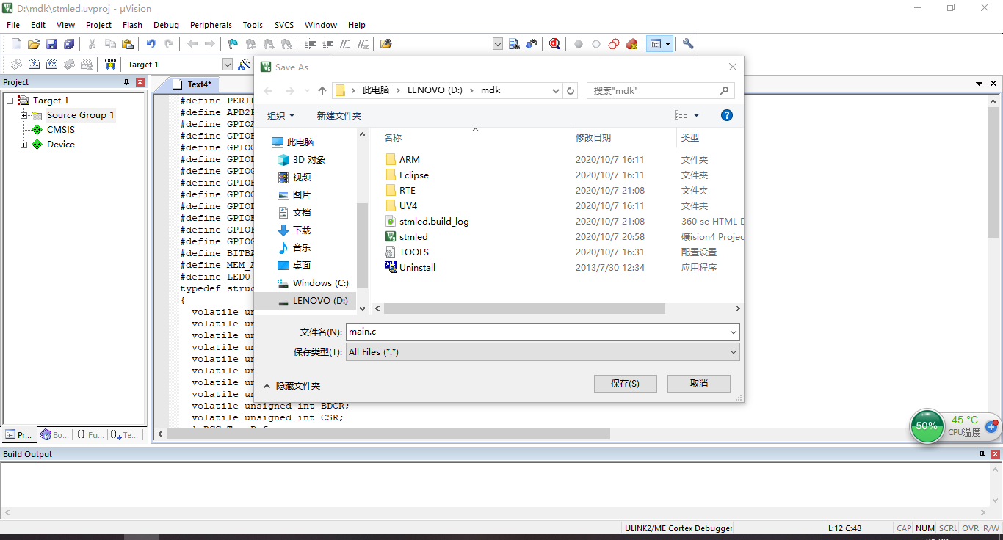Insert a bookmark with the flag icon
This screenshot has width=1003, height=540.
point(233,44)
